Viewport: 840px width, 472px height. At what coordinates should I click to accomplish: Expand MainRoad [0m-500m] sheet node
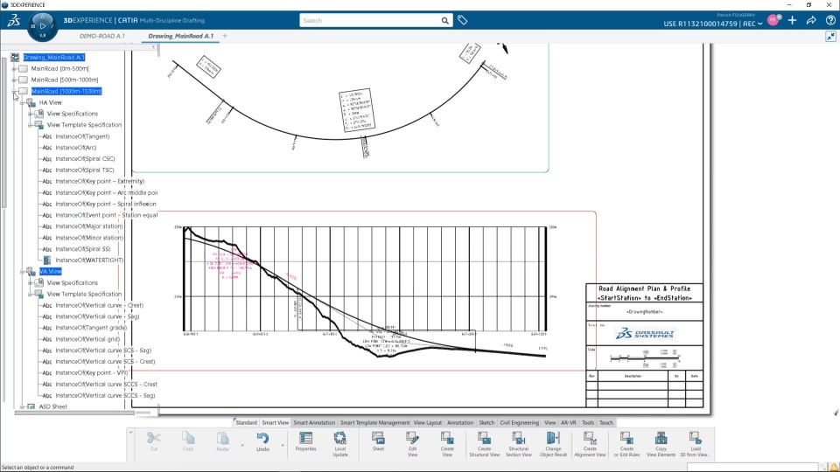pyautogui.click(x=15, y=68)
